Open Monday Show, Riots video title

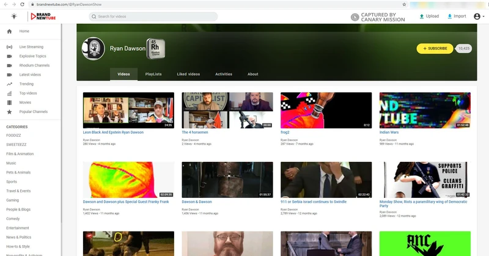[x=423, y=203]
